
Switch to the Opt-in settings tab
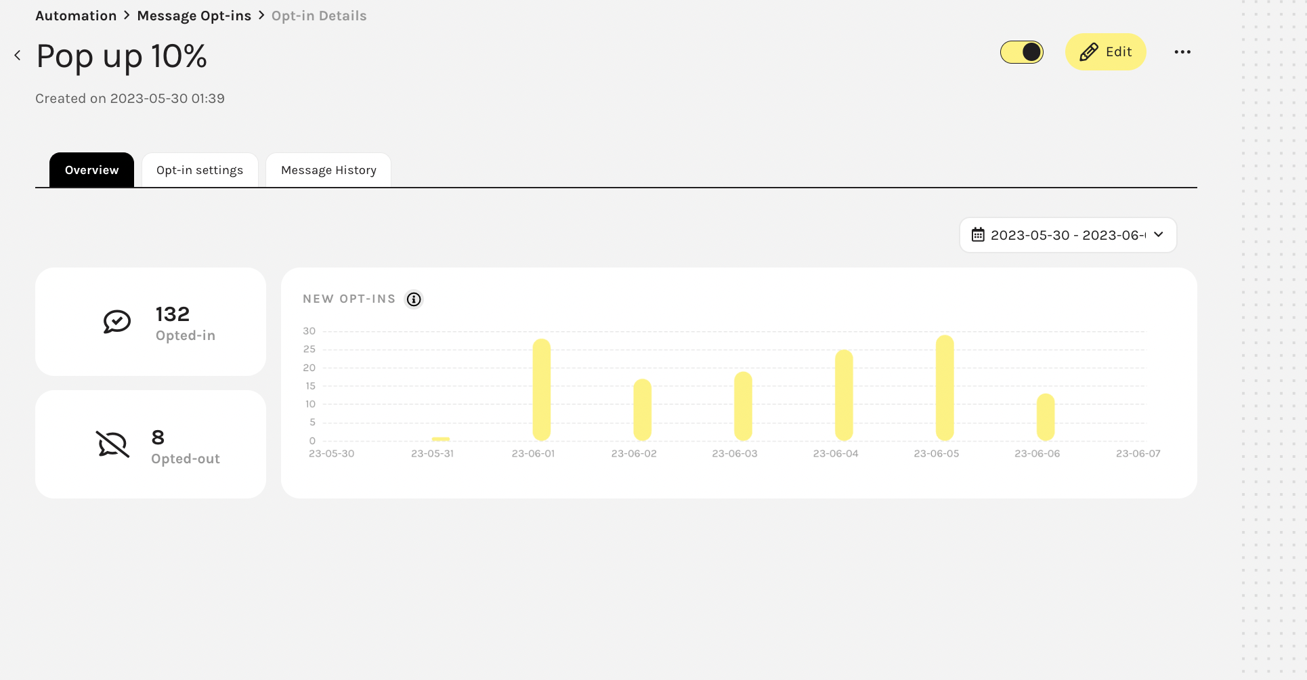pos(200,170)
